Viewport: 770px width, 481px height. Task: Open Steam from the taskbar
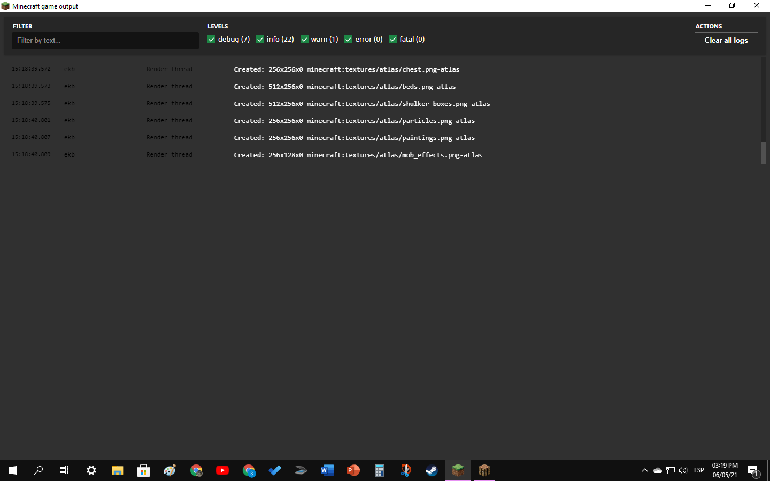(x=432, y=470)
